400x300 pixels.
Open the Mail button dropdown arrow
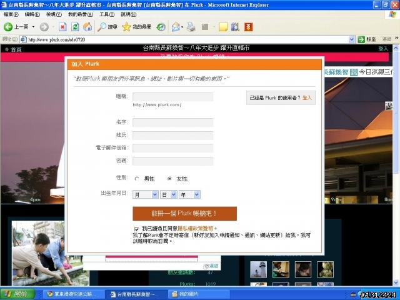click(182, 27)
